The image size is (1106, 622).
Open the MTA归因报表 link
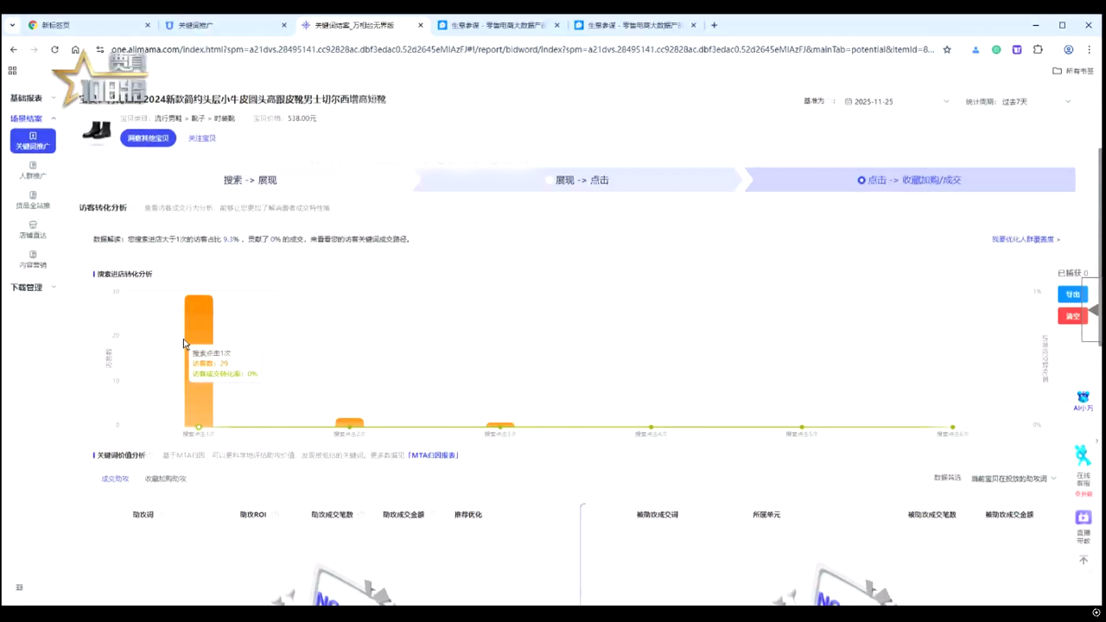tap(434, 455)
